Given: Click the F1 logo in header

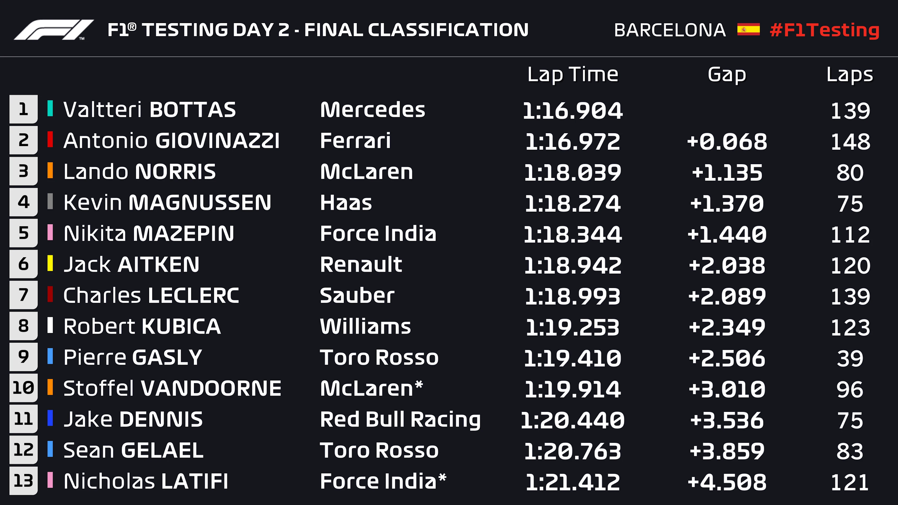Looking at the screenshot, I should coord(54,30).
